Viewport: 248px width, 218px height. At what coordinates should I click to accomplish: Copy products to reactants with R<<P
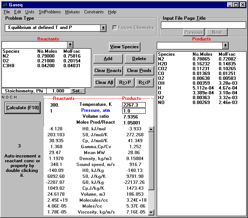[144, 82]
